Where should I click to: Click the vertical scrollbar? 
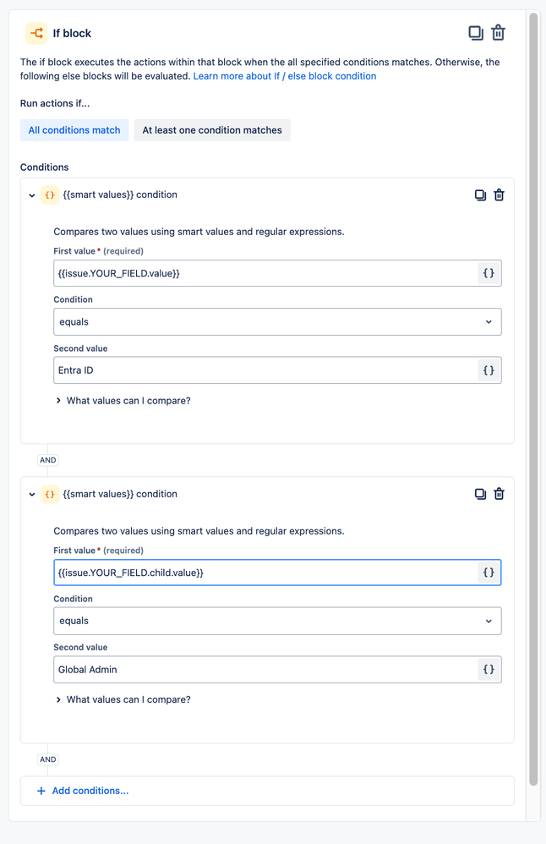point(533,397)
